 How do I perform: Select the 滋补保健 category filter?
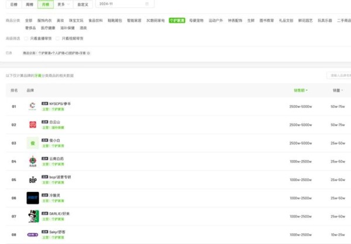(67, 28)
